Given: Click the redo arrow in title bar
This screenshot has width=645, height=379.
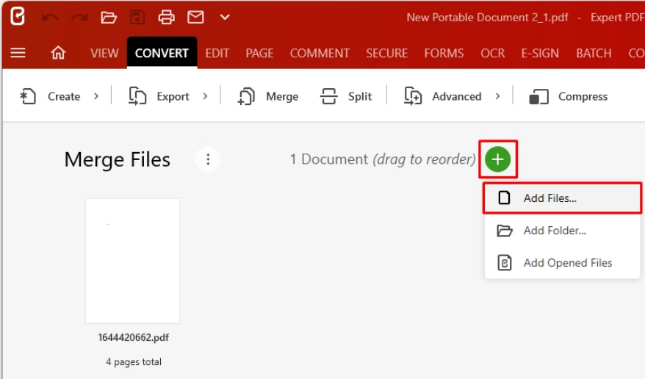Looking at the screenshot, I should click(x=79, y=17).
